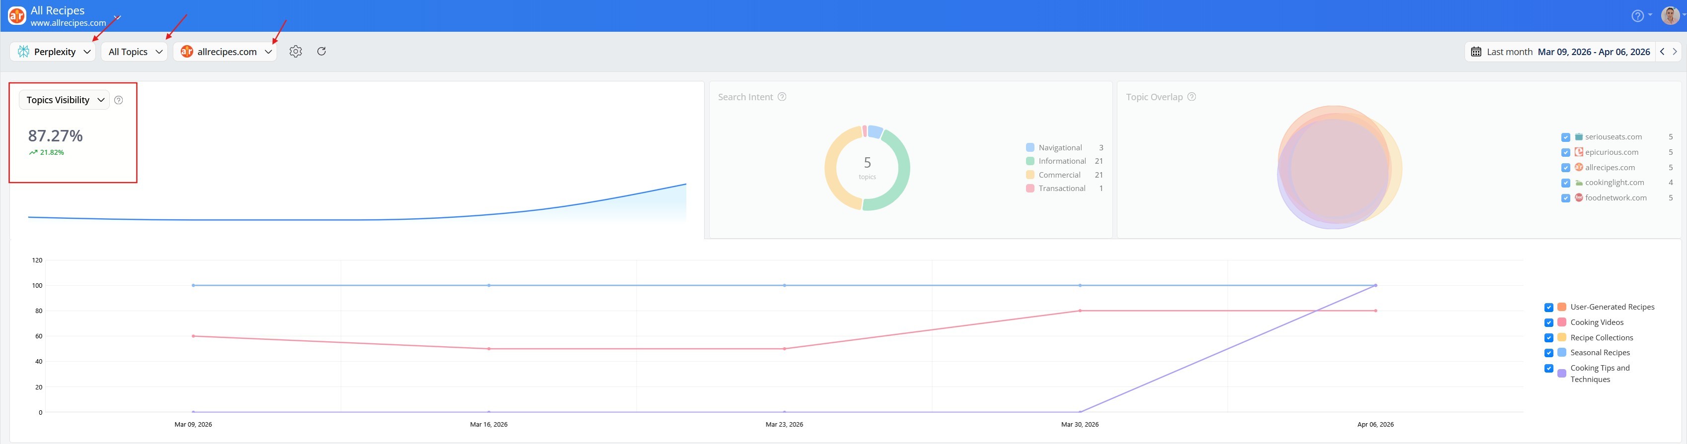Viewport: 1687px width, 444px height.
Task: Open the Topics Visibility metric dropdown
Action: tap(64, 100)
